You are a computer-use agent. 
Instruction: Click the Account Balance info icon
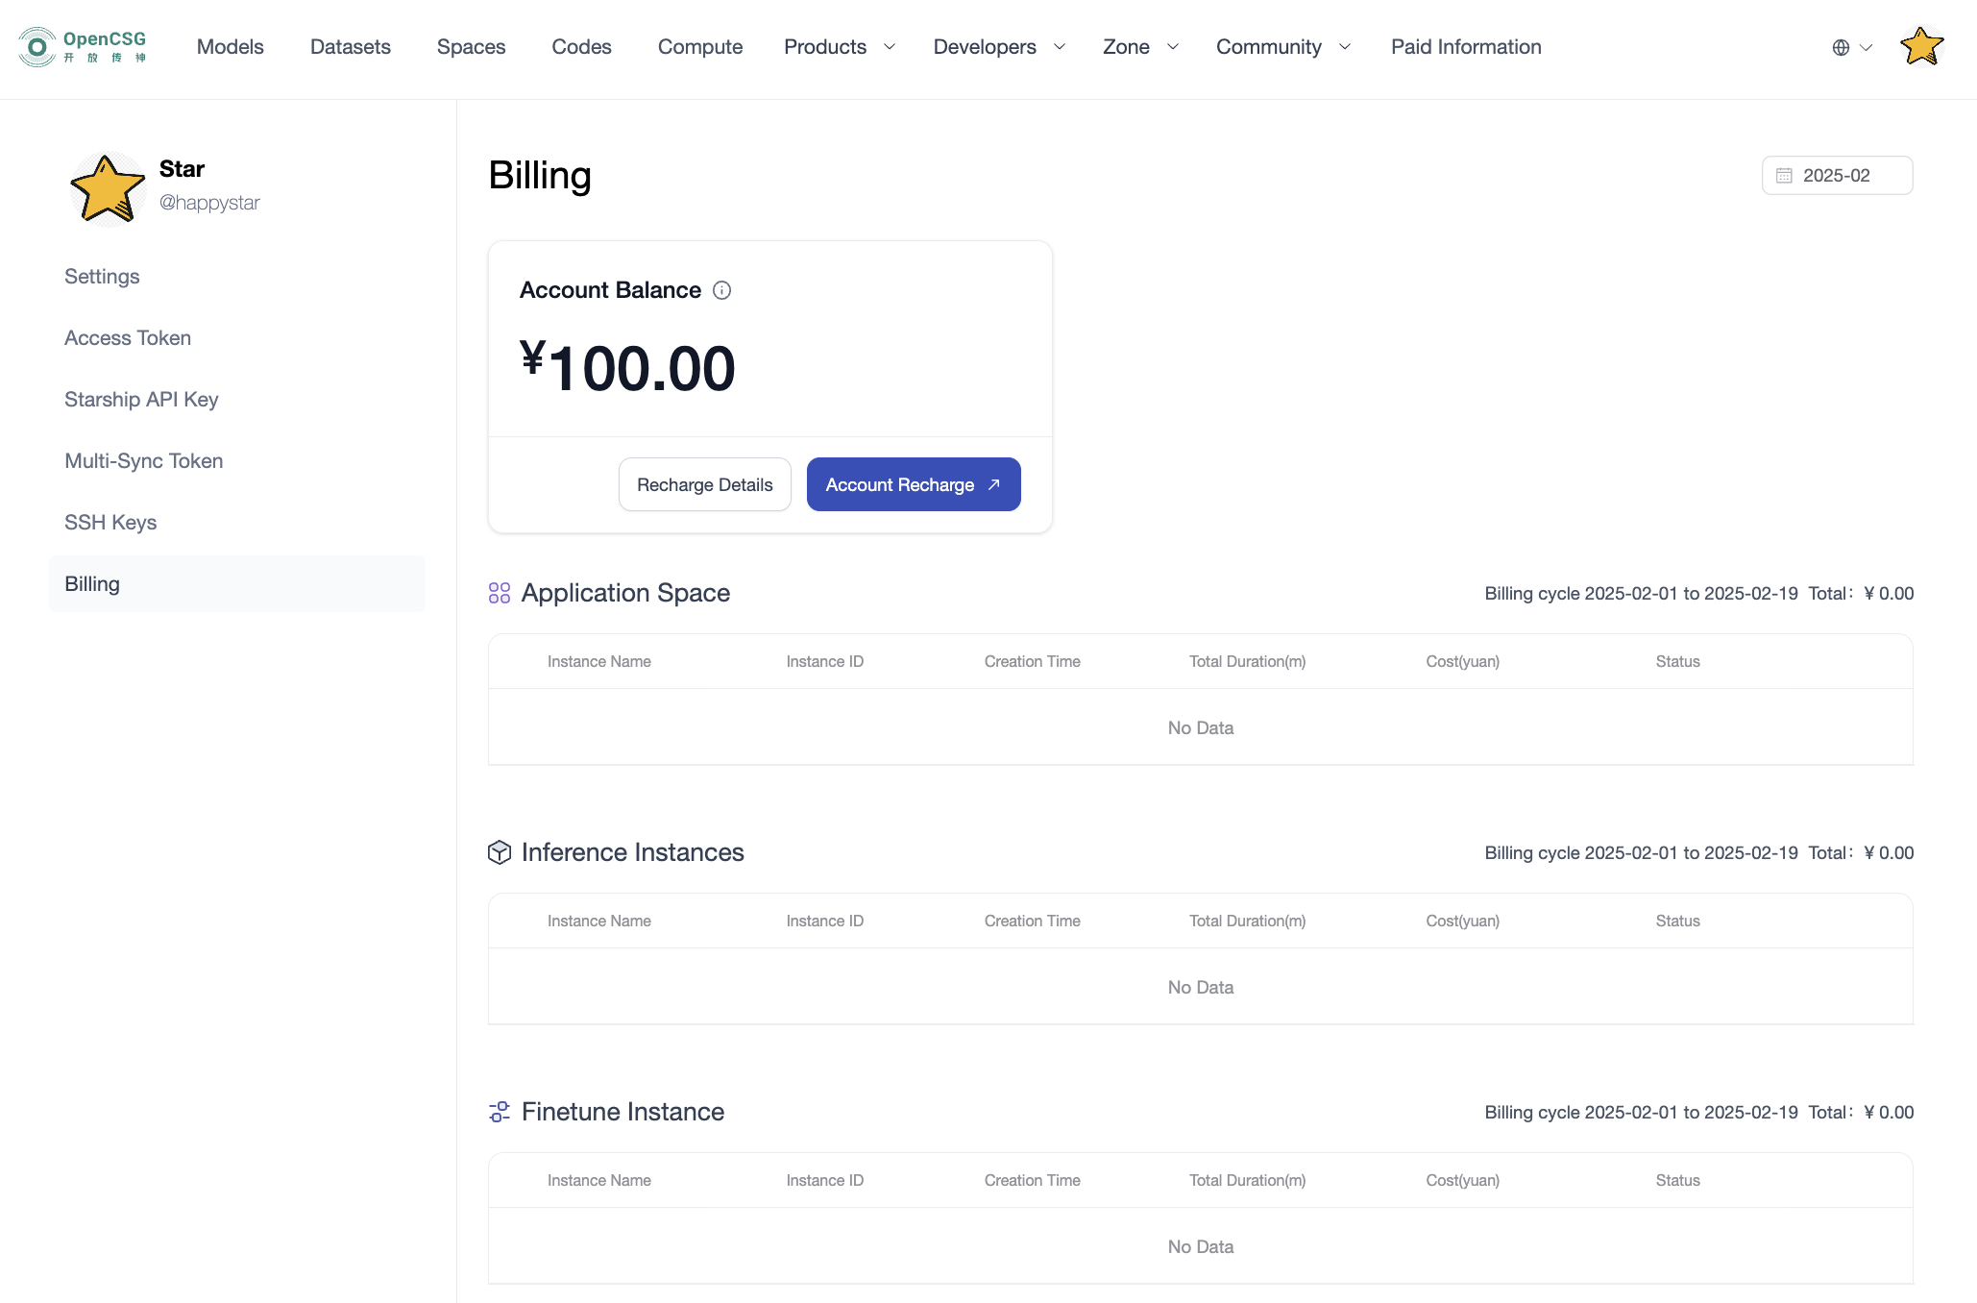pyautogui.click(x=722, y=290)
